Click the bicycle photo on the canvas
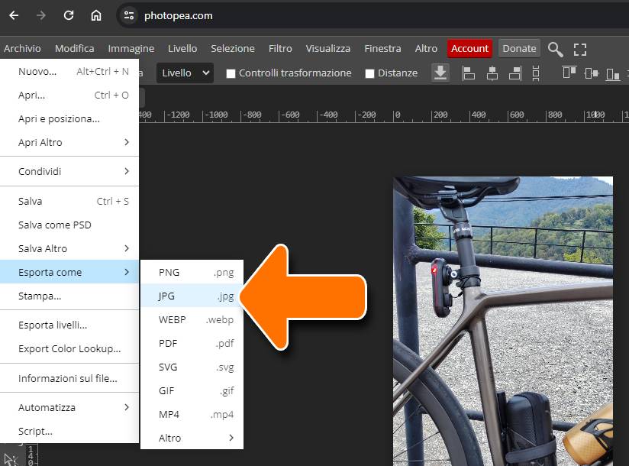 [x=503, y=321]
